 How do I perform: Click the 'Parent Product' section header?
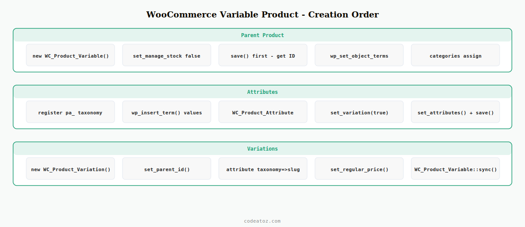pos(262,35)
